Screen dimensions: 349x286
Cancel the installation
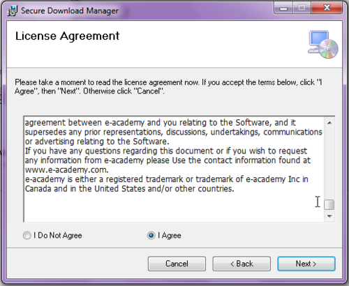pos(177,264)
